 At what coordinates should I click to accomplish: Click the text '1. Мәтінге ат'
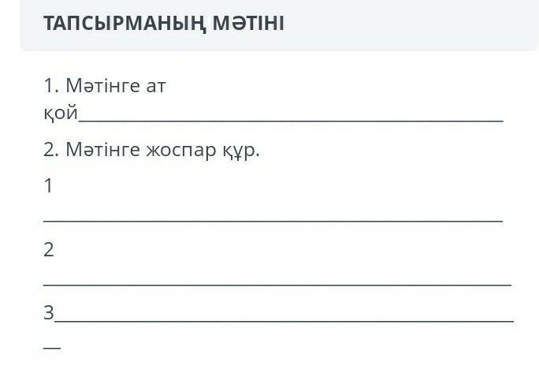coord(105,85)
